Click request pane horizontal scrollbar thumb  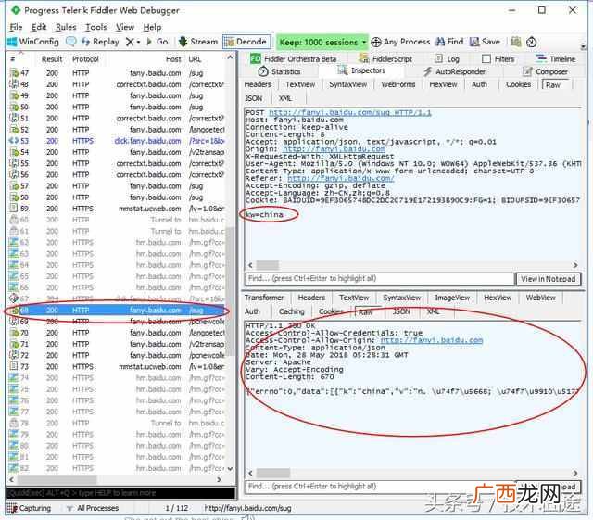(268, 265)
